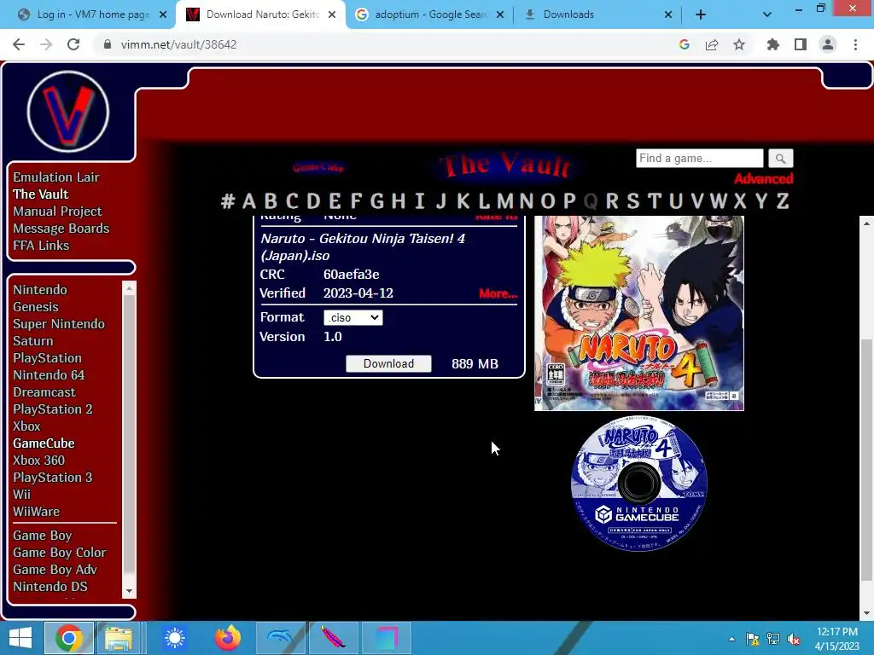Viewport: 874px width, 655px height.
Task: Click the network tray icon
Action: [x=773, y=639]
